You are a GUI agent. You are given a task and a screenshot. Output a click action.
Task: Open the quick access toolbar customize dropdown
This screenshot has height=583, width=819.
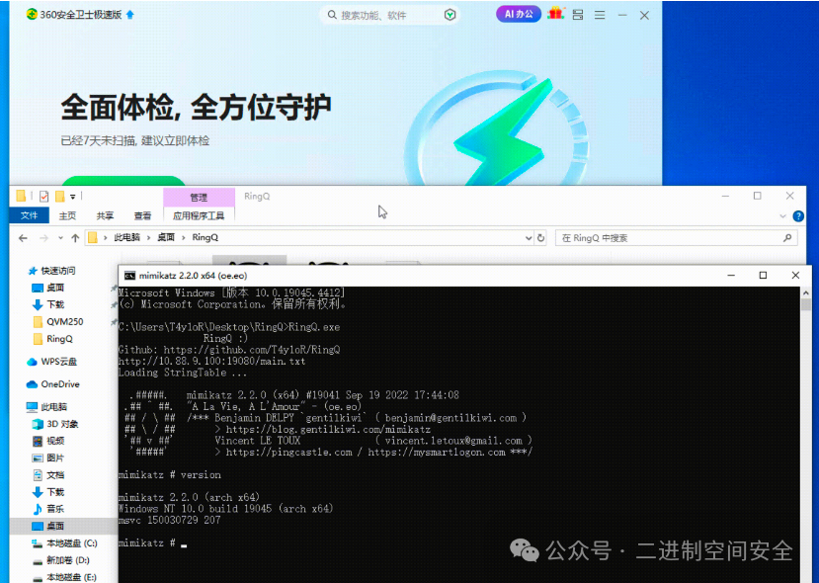[72, 197]
